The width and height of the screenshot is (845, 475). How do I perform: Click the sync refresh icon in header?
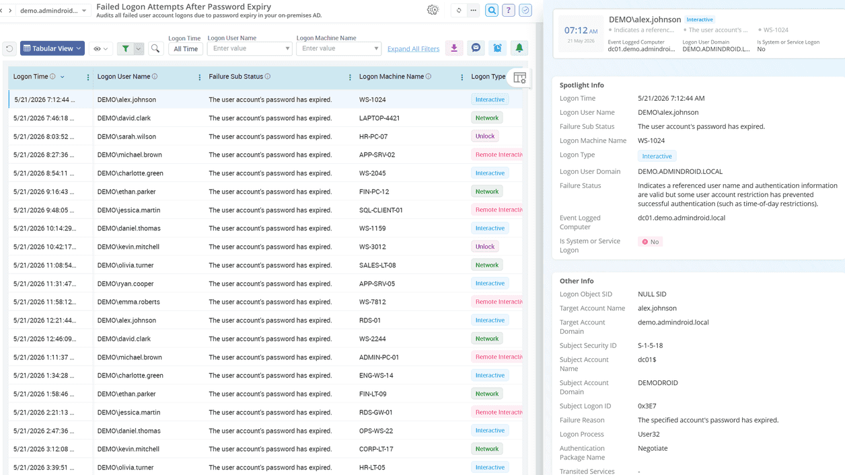[x=459, y=10]
